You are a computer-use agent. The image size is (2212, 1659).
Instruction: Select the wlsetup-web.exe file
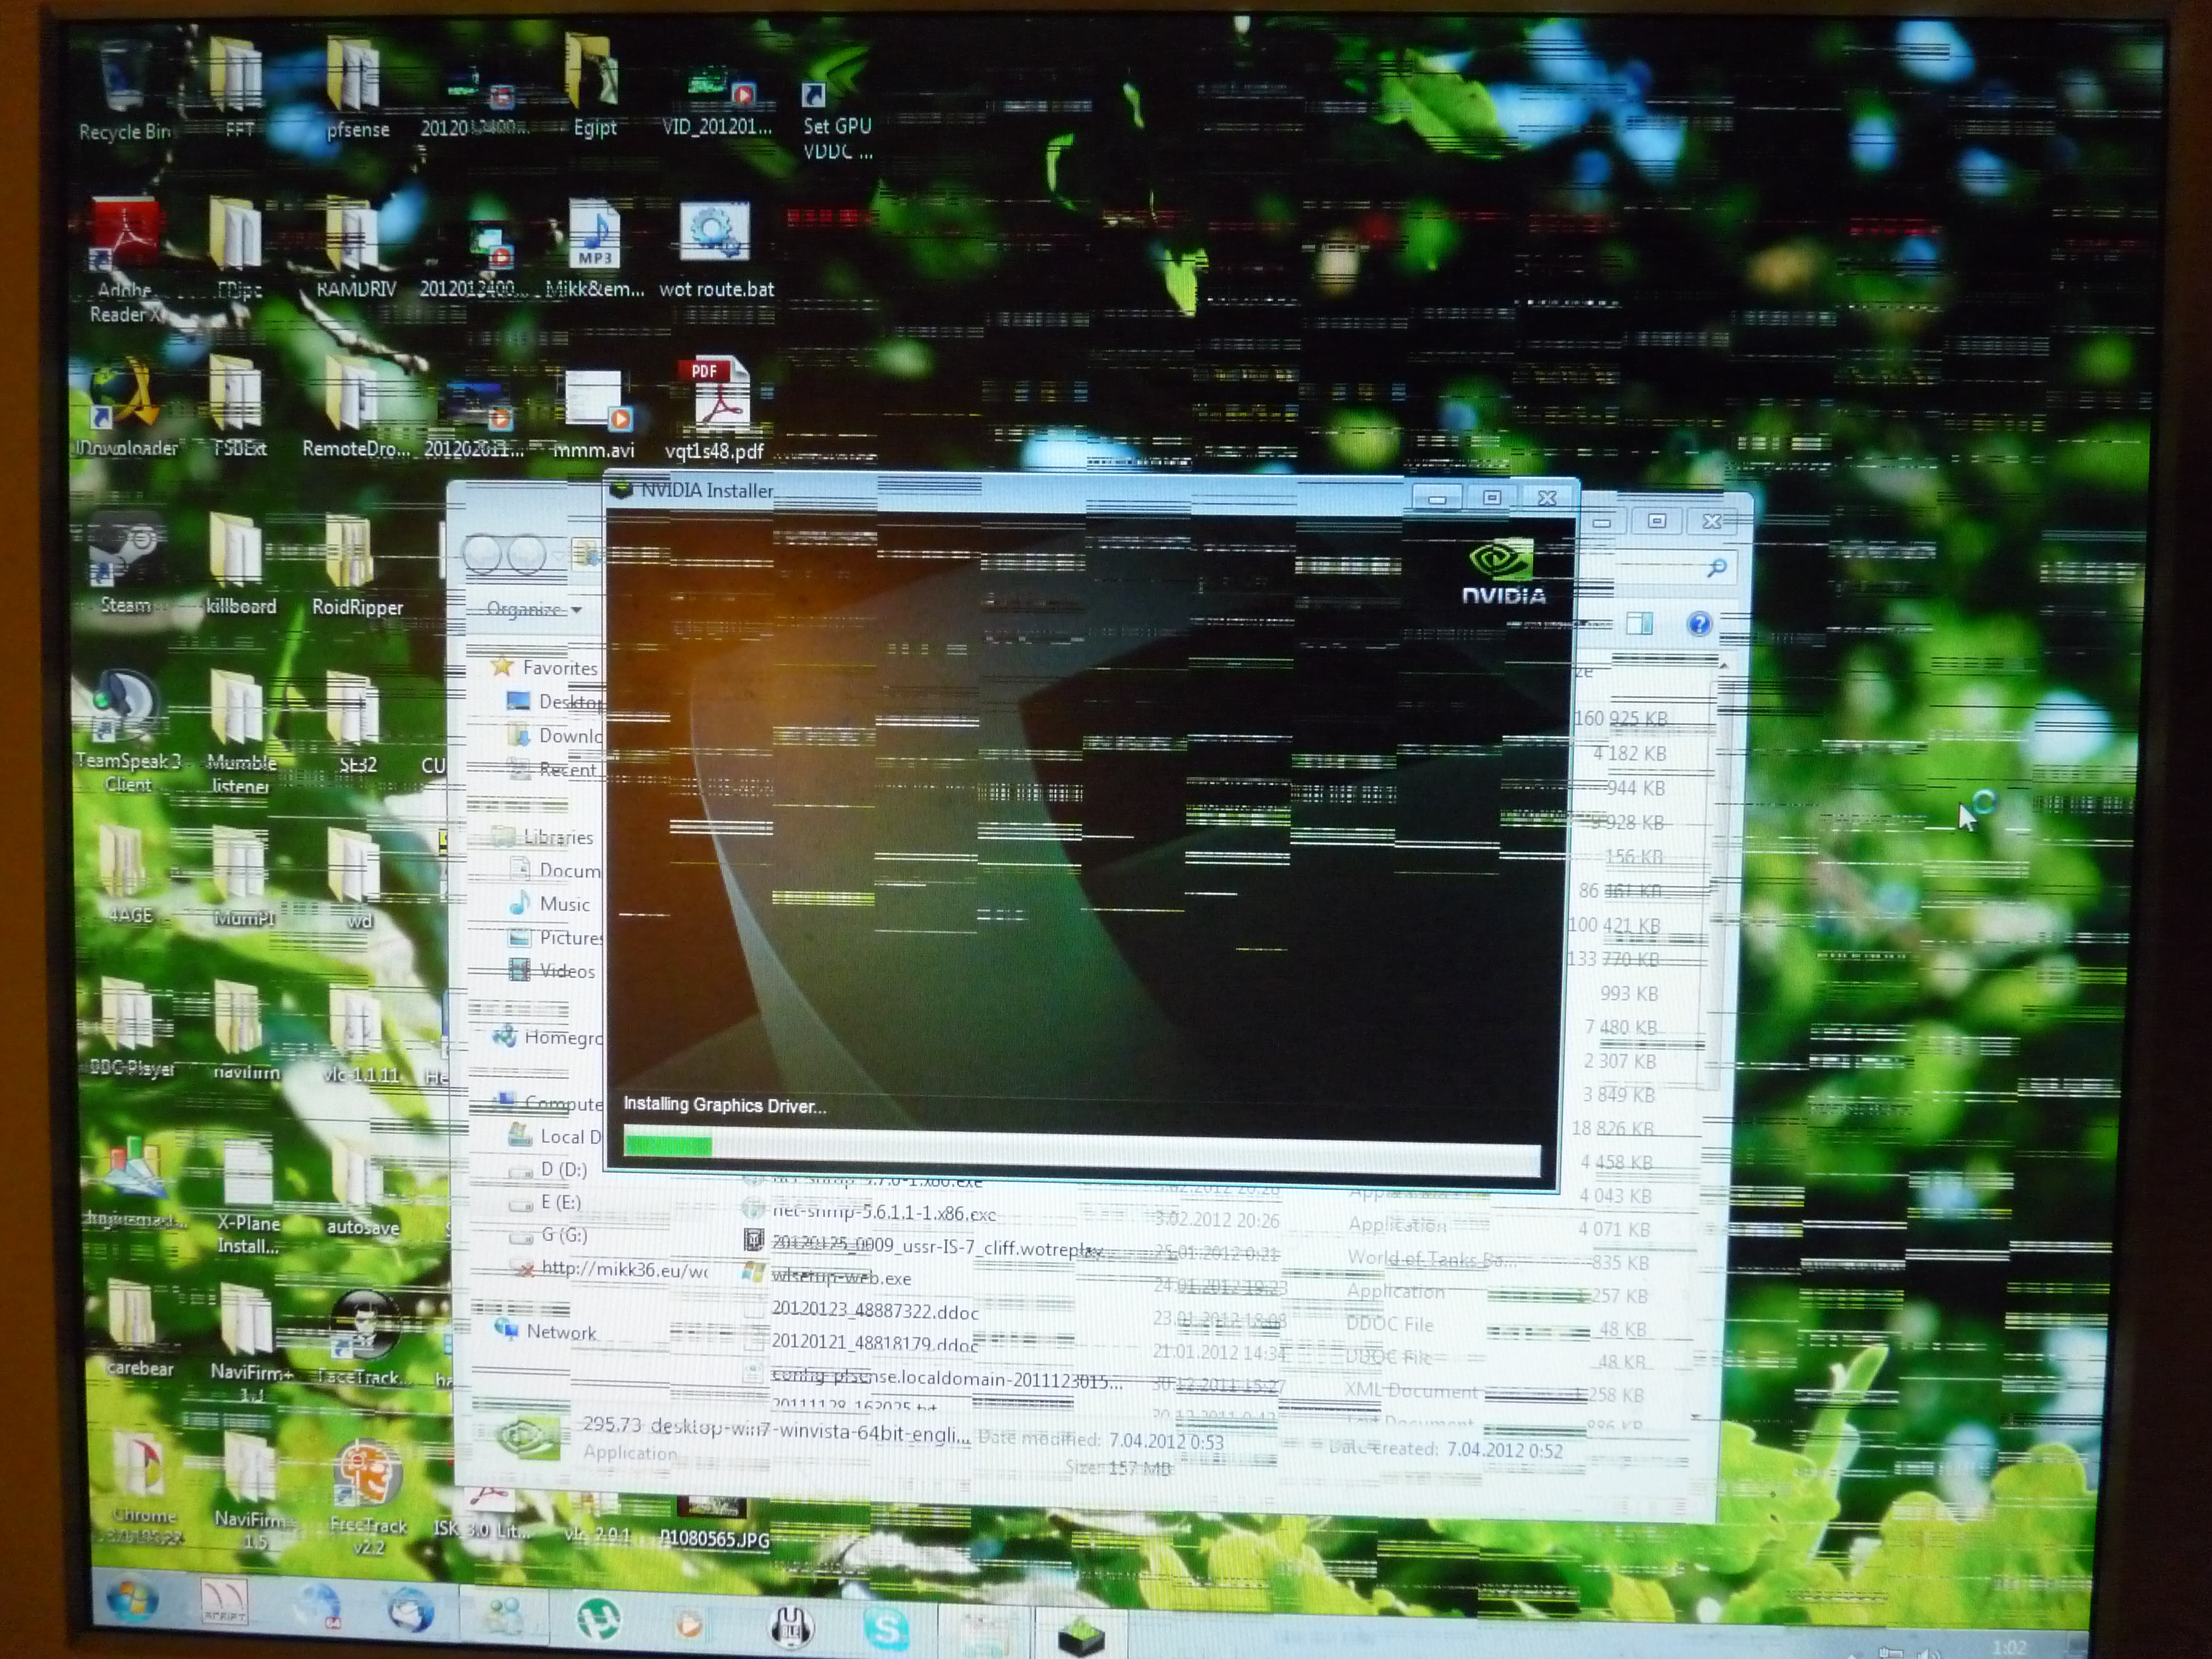pyautogui.click(x=840, y=1279)
